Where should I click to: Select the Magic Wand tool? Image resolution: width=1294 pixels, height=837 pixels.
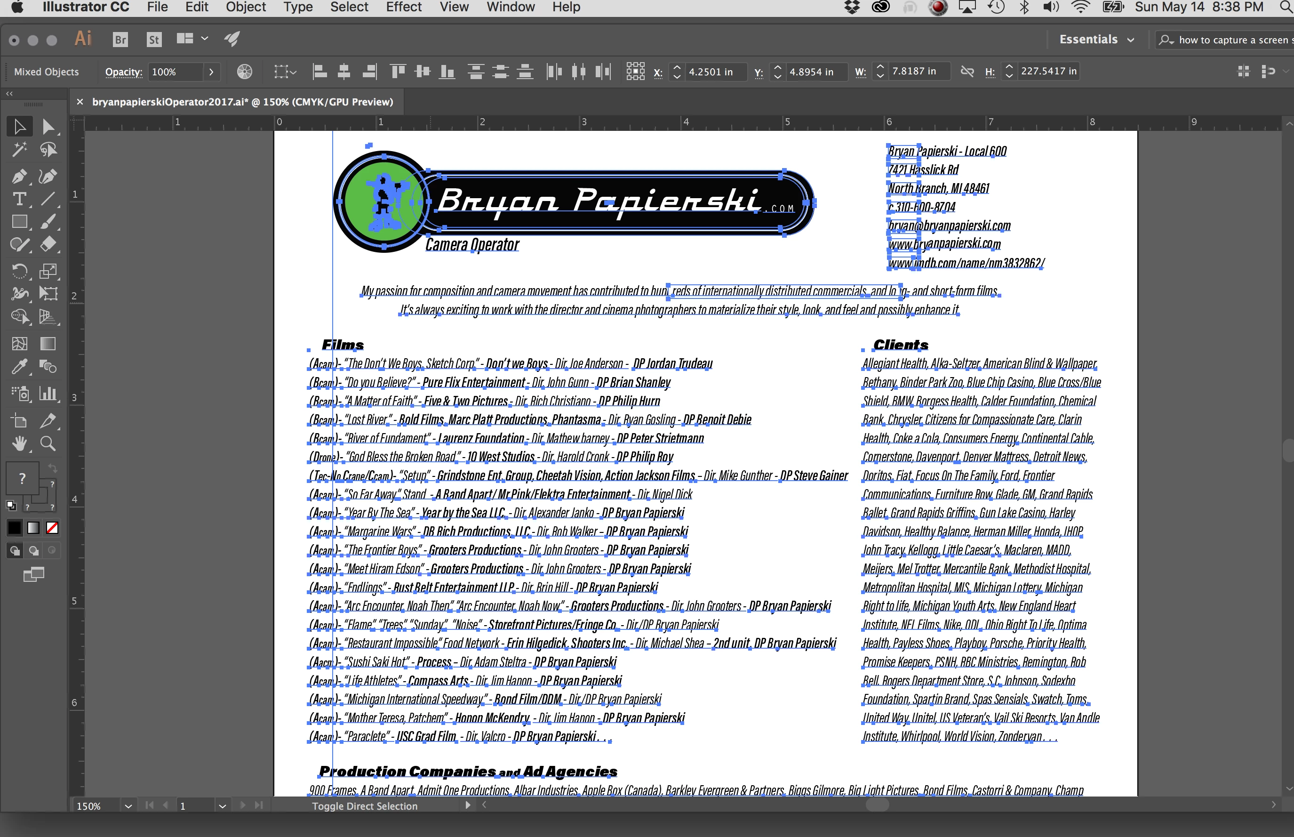(x=19, y=150)
